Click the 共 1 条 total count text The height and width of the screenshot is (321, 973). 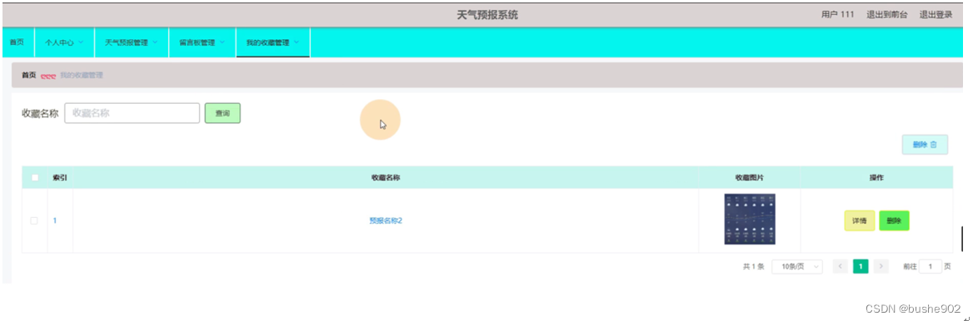(x=753, y=266)
